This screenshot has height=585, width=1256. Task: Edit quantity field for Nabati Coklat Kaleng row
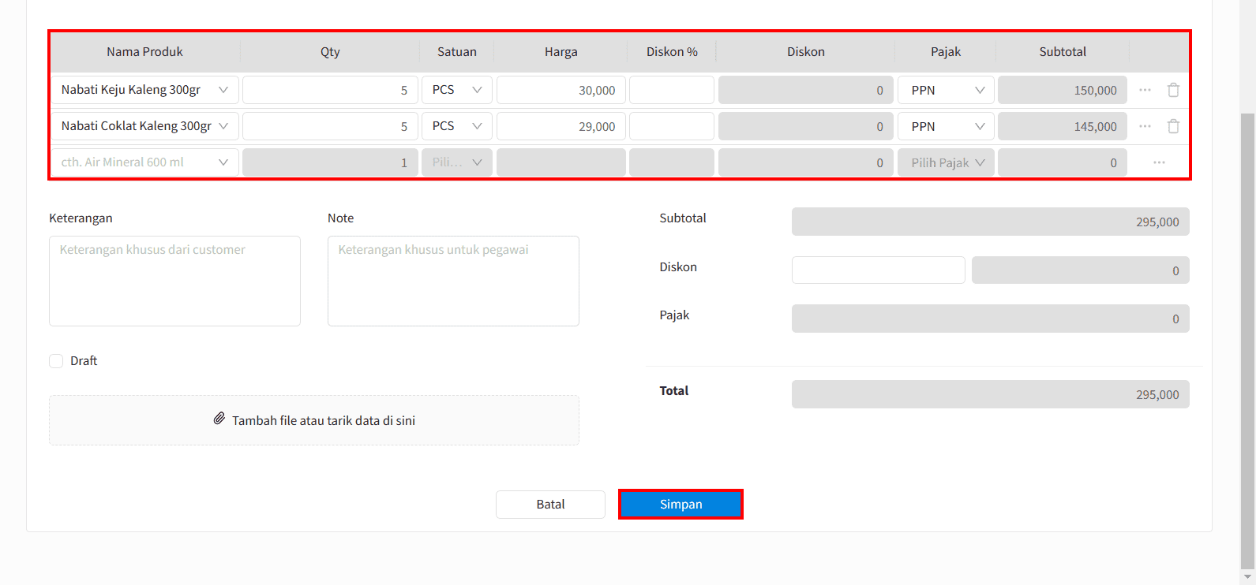pyautogui.click(x=330, y=126)
